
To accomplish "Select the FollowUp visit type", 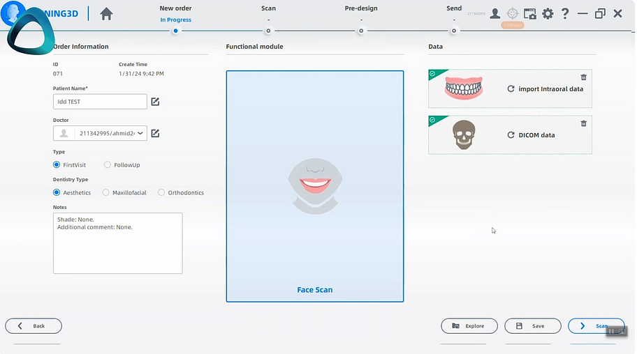I will pos(108,165).
